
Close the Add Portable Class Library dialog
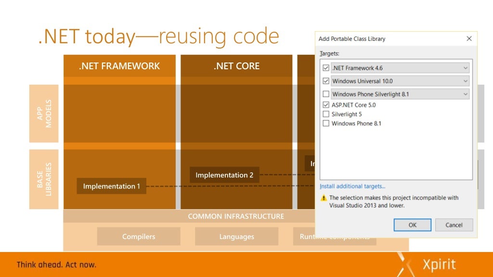(x=469, y=38)
